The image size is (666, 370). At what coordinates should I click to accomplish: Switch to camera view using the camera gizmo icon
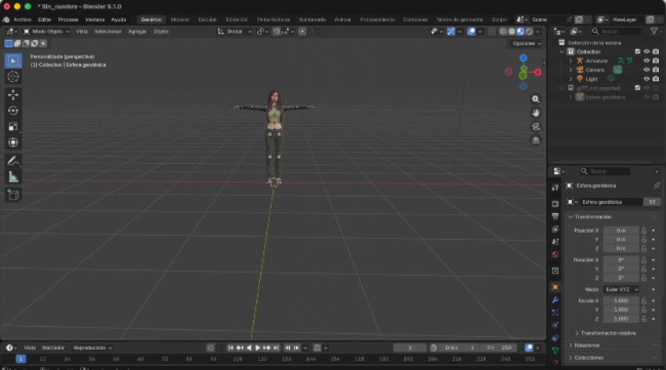[x=536, y=126]
